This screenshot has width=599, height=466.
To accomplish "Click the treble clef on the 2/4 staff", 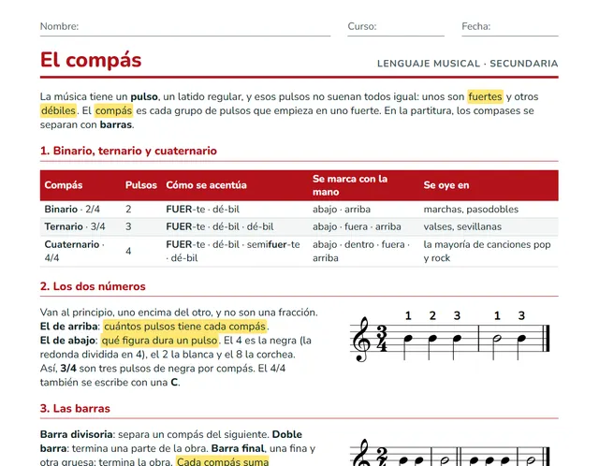I will coord(361,455).
